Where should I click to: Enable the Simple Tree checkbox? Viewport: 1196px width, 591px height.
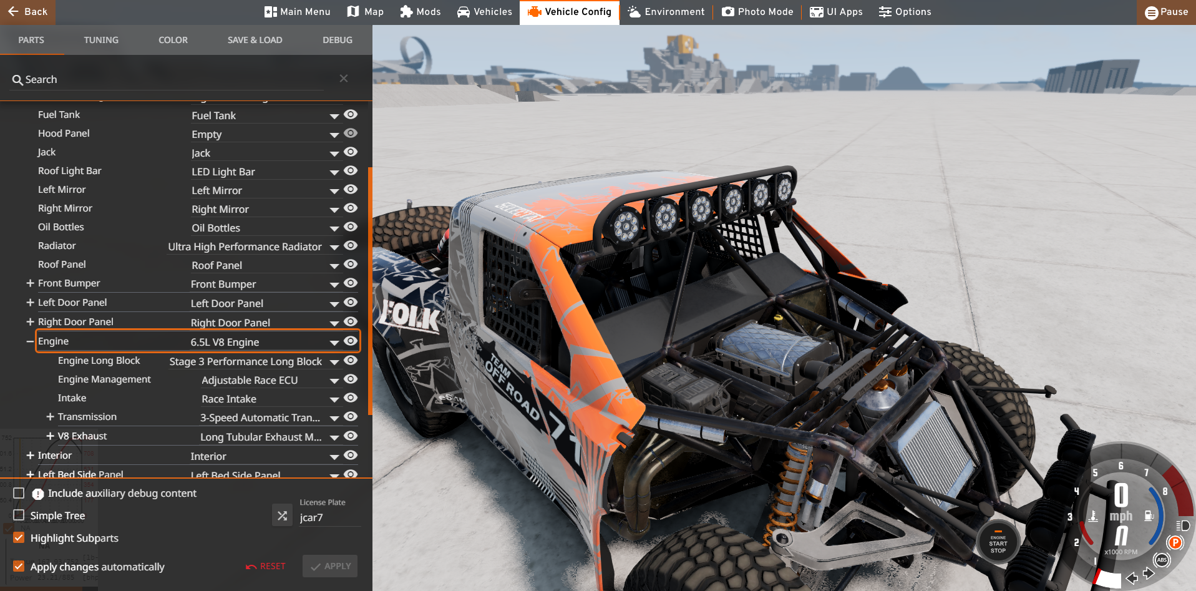click(19, 515)
